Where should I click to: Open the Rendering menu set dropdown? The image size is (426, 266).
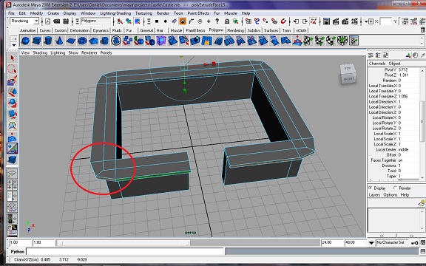36,21
